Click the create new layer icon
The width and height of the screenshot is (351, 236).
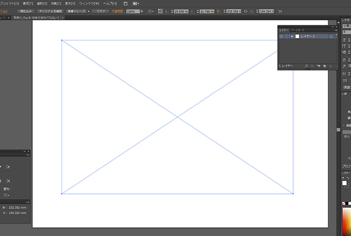(324, 66)
